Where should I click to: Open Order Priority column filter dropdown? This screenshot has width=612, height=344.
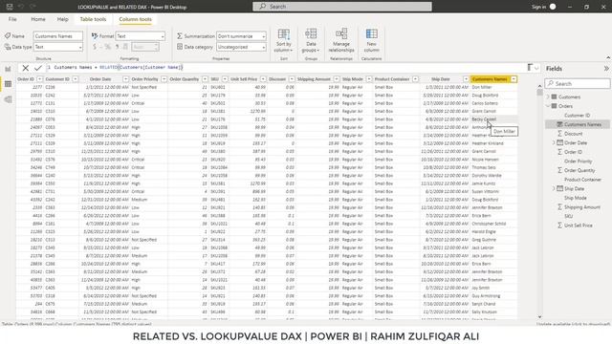tap(164, 79)
